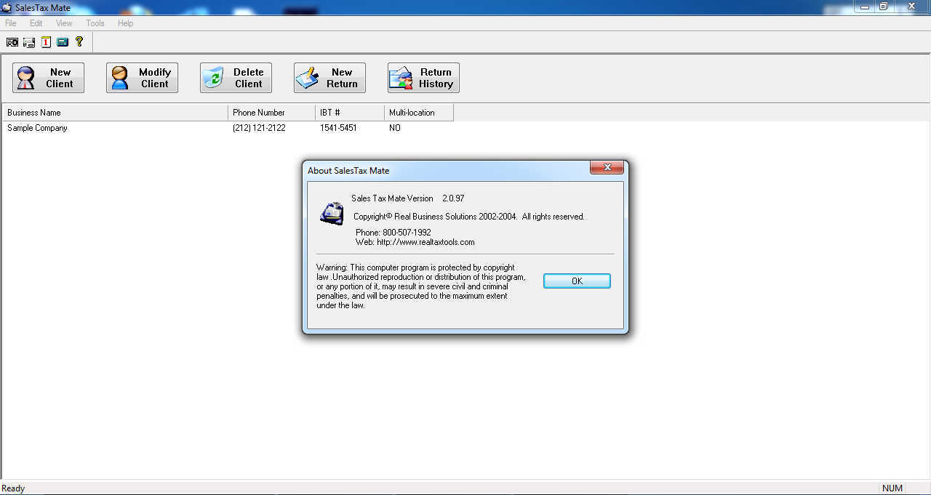Open the calculator icon in the toolbar
Screen dimensions: 931x495
click(62, 41)
